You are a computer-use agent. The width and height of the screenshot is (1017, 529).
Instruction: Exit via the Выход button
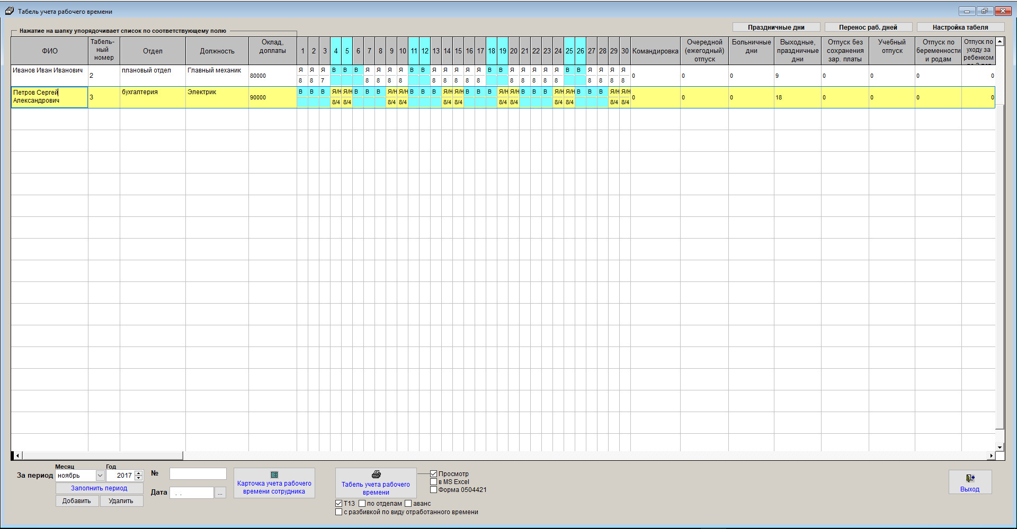coord(970,482)
